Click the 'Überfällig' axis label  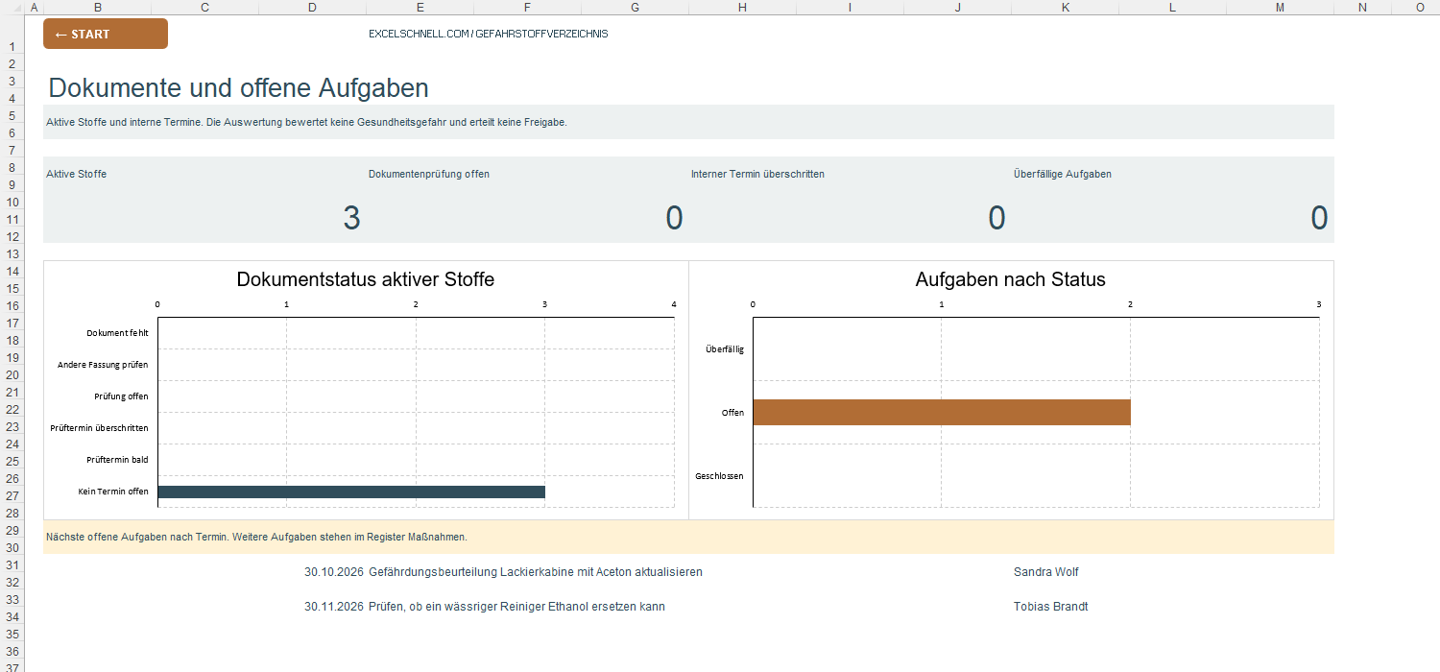[724, 349]
